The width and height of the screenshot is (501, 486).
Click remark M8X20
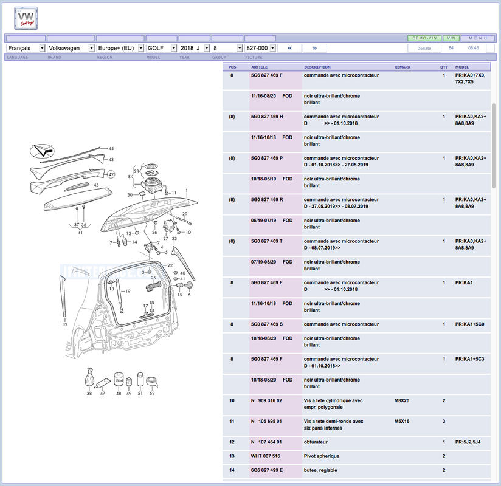click(402, 400)
